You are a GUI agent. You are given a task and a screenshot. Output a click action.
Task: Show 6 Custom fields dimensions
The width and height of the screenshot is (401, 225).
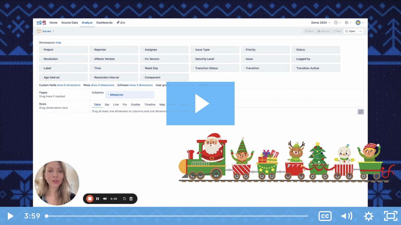69,85
